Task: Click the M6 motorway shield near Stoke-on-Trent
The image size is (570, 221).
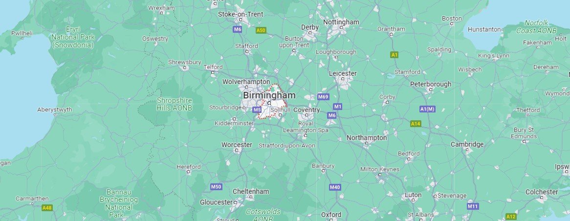Action: click(x=238, y=29)
